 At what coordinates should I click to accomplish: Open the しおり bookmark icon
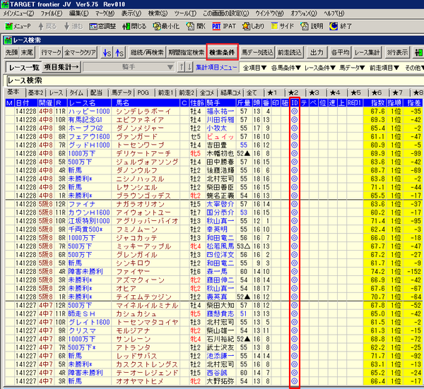click(253, 26)
